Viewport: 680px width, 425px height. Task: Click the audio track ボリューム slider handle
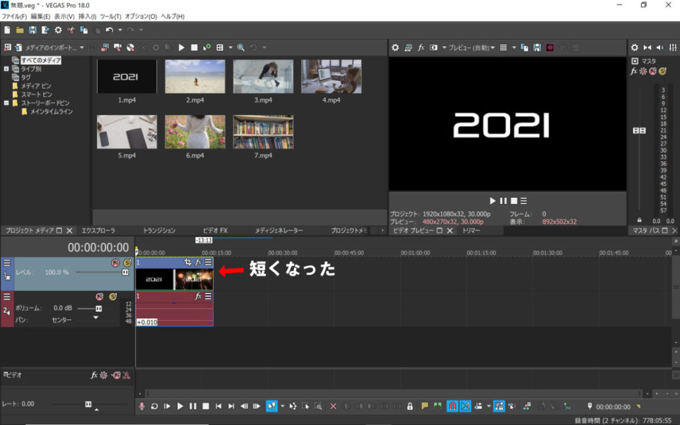click(99, 308)
